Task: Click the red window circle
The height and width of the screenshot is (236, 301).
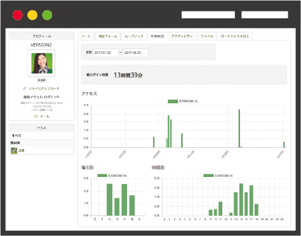Action: coord(18,15)
